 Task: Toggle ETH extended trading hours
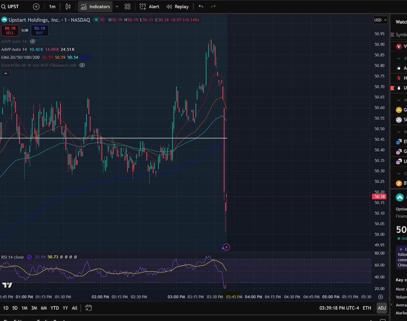367,308
